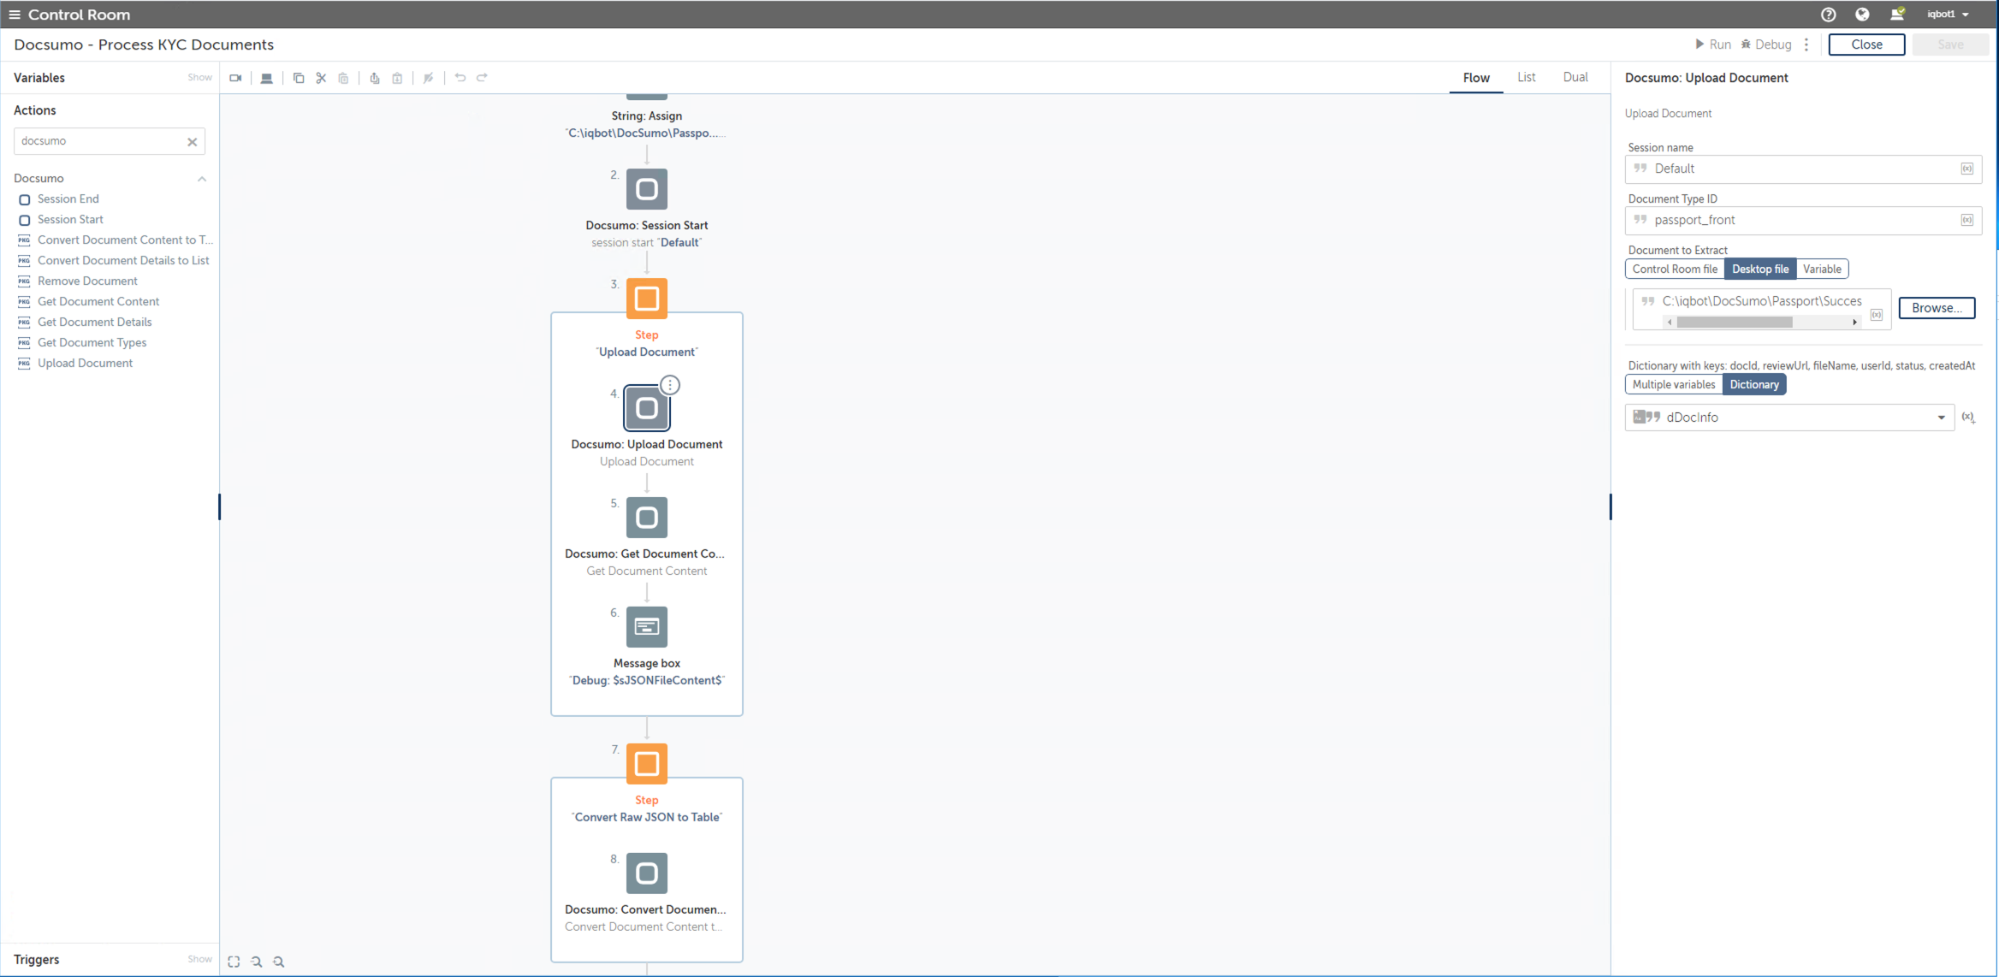This screenshot has width=1999, height=977.
Task: Switch to the Dual view tab
Action: pyautogui.click(x=1575, y=78)
